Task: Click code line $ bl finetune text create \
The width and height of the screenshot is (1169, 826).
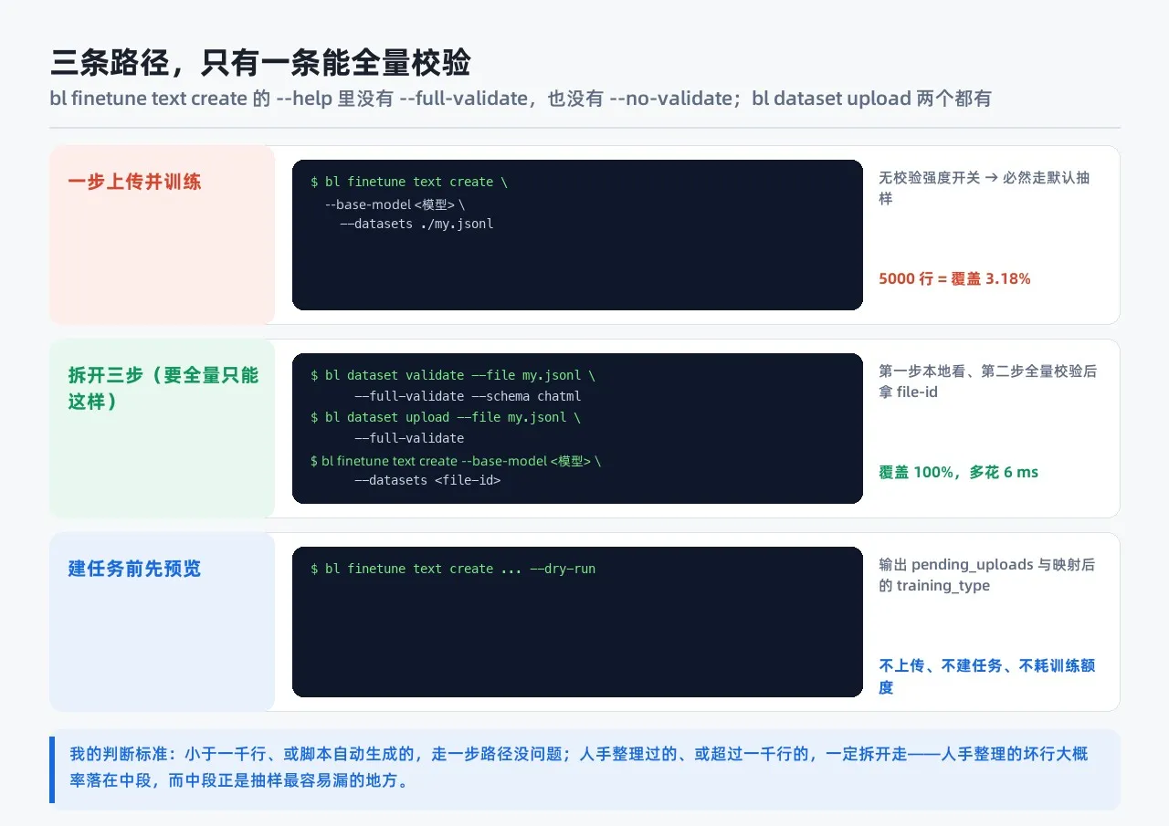Action: tap(409, 182)
